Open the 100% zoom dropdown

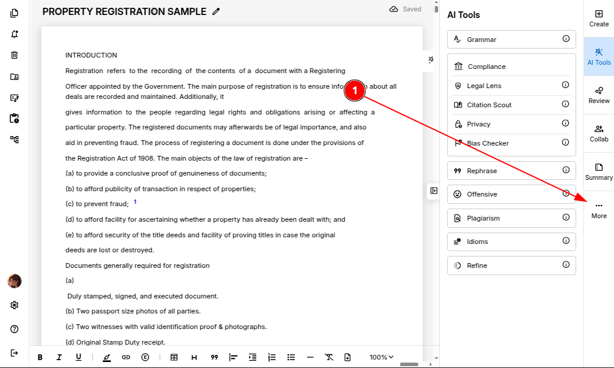(382, 357)
